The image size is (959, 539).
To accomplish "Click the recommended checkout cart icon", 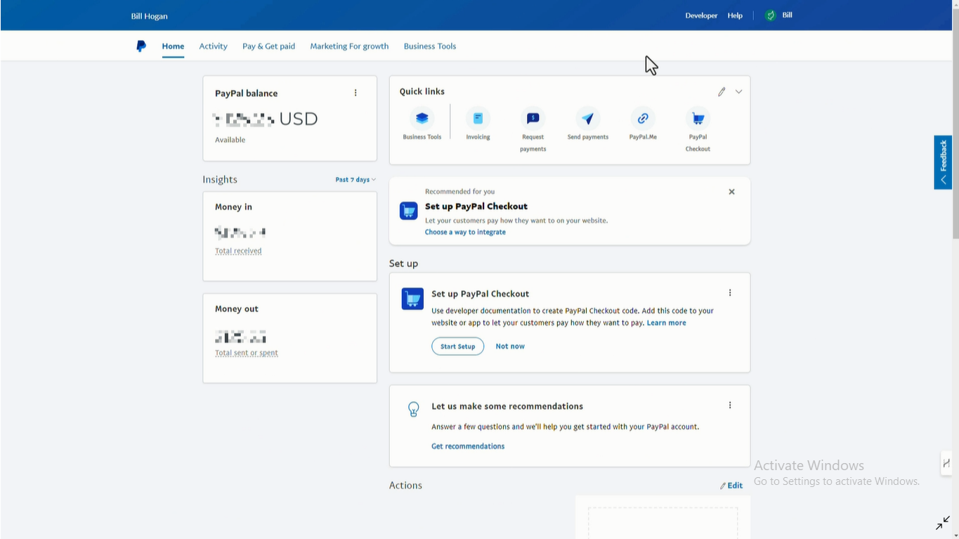I will click(x=408, y=211).
